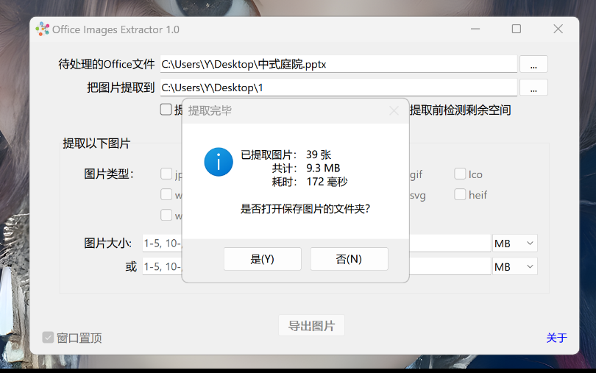Screen dimensions: 596x373
Task: Toggle the Ico image type checkbox
Action: pos(460,174)
